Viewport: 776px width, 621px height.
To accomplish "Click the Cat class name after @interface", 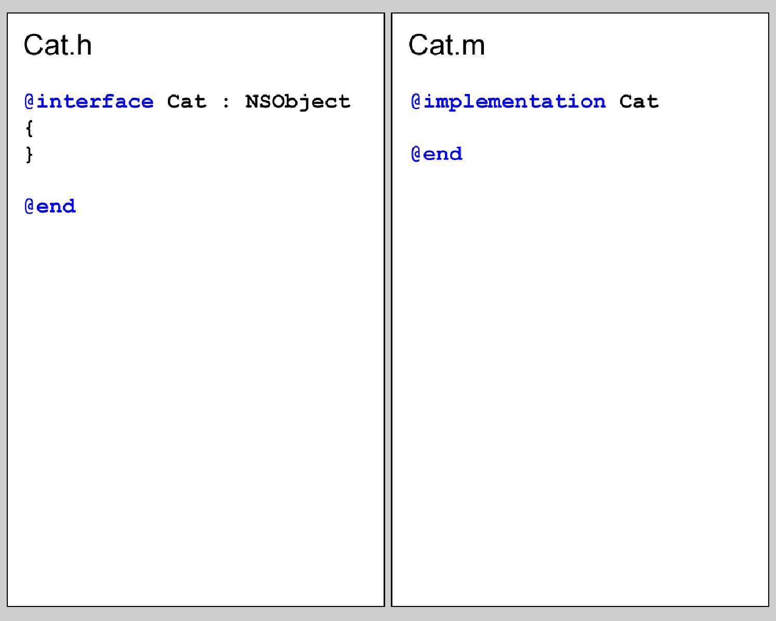I will point(187,101).
